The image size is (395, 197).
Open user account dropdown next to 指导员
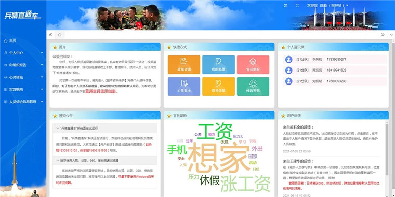pyautogui.click(x=347, y=5)
